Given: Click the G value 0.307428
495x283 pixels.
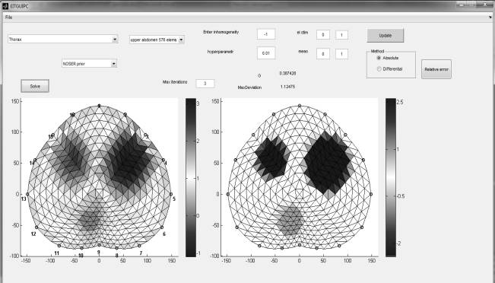Looking at the screenshot, I should tap(287, 73).
